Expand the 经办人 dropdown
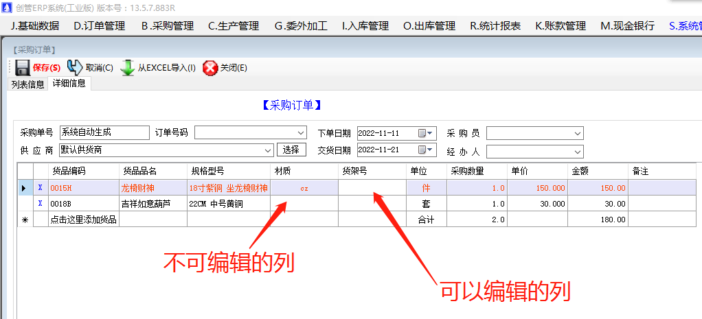The width and height of the screenshot is (702, 319). pos(578,152)
